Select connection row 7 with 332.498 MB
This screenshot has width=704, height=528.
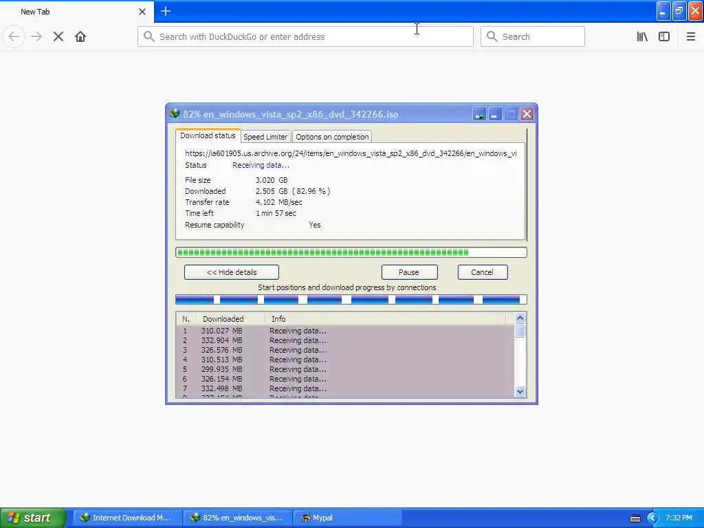(345, 389)
